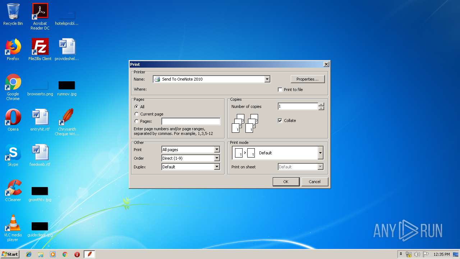Click the Number of copies field
The width and height of the screenshot is (460, 259).
[298, 106]
